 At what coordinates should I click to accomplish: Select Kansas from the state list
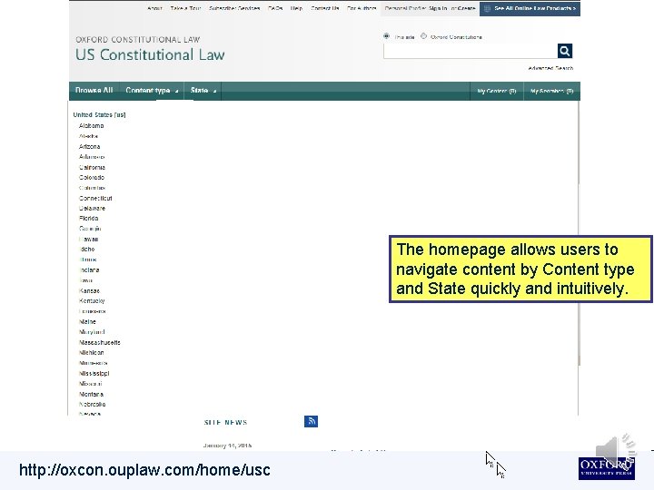[89, 290]
